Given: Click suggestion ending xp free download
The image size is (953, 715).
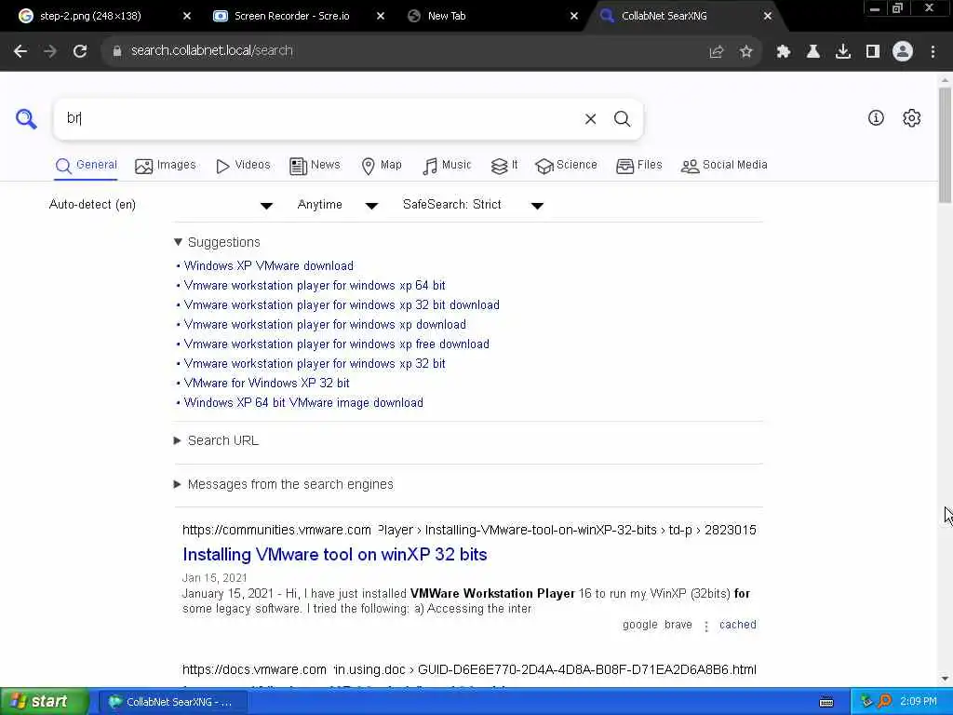Looking at the screenshot, I should [336, 344].
